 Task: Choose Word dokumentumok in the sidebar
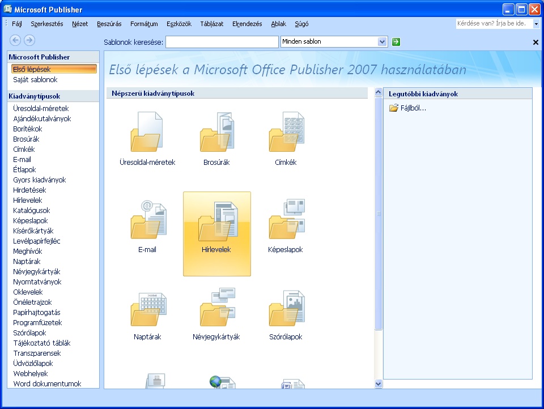47,384
